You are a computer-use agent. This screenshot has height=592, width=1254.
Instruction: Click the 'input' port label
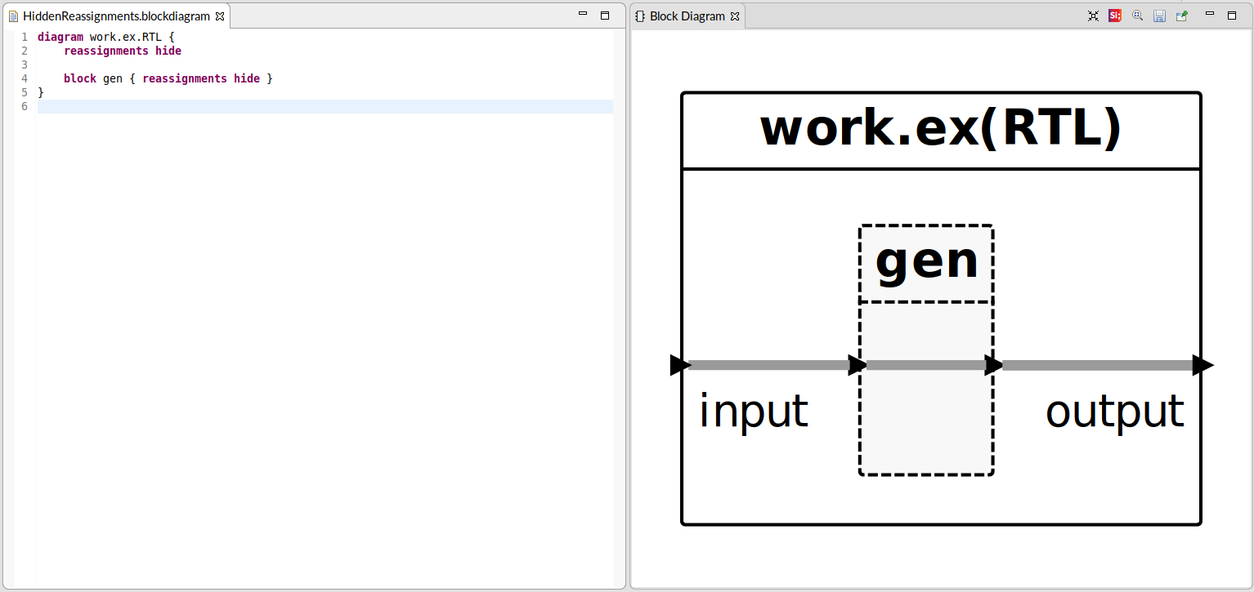(753, 412)
